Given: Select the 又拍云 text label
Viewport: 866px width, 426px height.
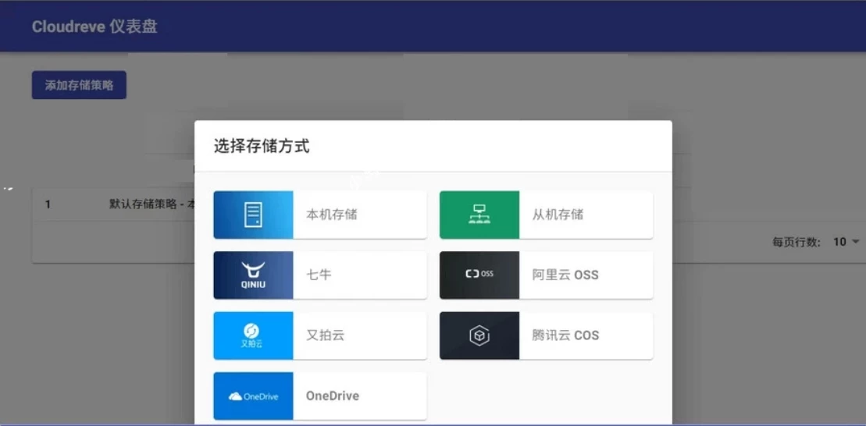Looking at the screenshot, I should click(x=325, y=335).
